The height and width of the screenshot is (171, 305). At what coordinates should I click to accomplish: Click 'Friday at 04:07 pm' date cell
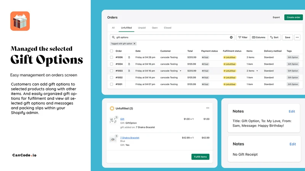click(x=145, y=84)
